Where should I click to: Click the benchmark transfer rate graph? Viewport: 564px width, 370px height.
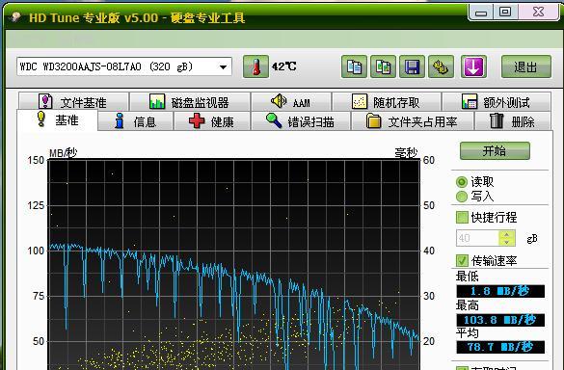point(234,265)
